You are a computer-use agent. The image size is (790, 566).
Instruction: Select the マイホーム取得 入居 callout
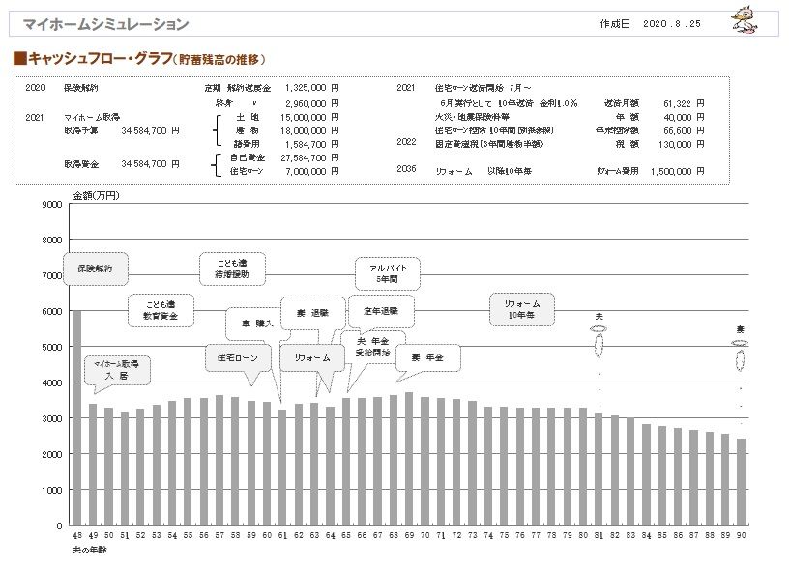click(117, 369)
